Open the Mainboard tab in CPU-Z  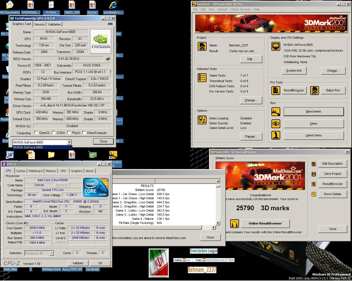click(35, 171)
